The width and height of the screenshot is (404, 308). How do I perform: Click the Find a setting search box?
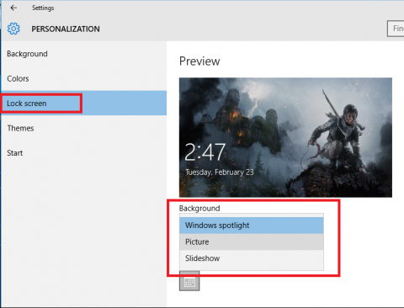tap(396, 29)
